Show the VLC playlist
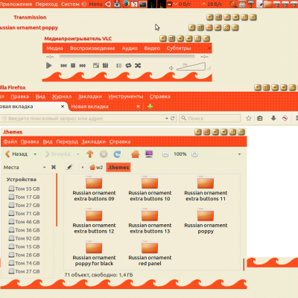The width and height of the screenshot is (298, 298). point(119,66)
